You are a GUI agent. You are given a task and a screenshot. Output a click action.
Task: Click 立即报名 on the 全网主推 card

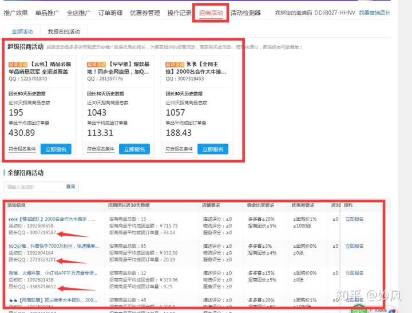coord(212,149)
